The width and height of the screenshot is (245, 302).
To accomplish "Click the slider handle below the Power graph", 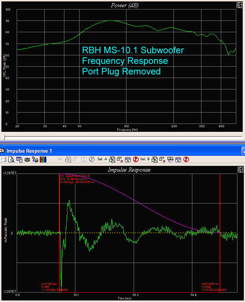I will click(4, 138).
